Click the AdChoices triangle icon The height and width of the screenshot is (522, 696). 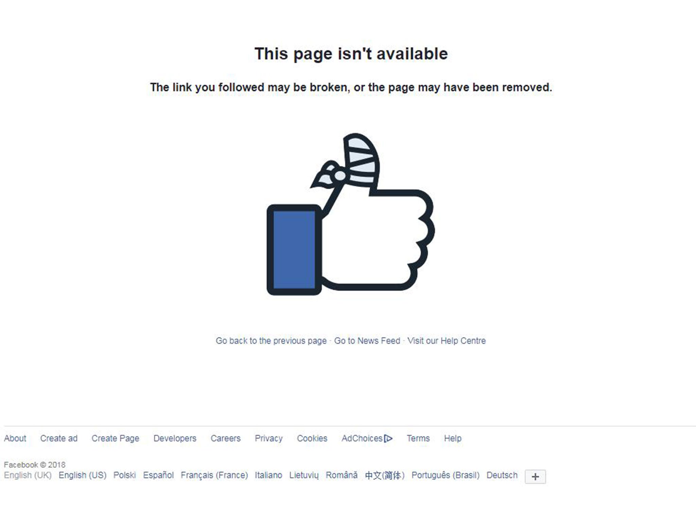(388, 438)
